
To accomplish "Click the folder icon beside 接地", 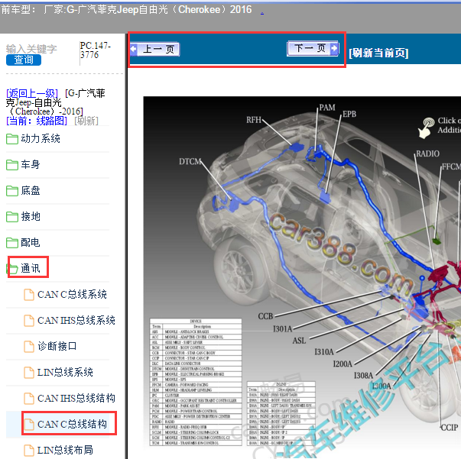I will pos(12,217).
